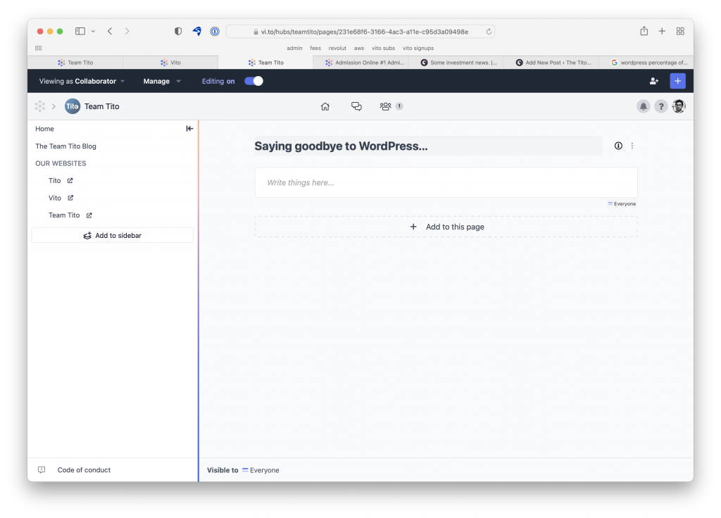The width and height of the screenshot is (721, 518).
Task: Click the Write things here text area
Action: [x=446, y=182]
